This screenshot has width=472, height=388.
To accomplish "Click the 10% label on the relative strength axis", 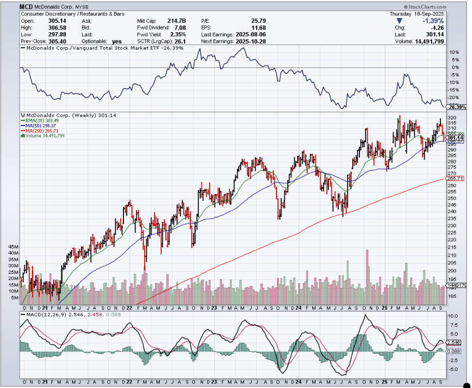I will tap(454, 52).
